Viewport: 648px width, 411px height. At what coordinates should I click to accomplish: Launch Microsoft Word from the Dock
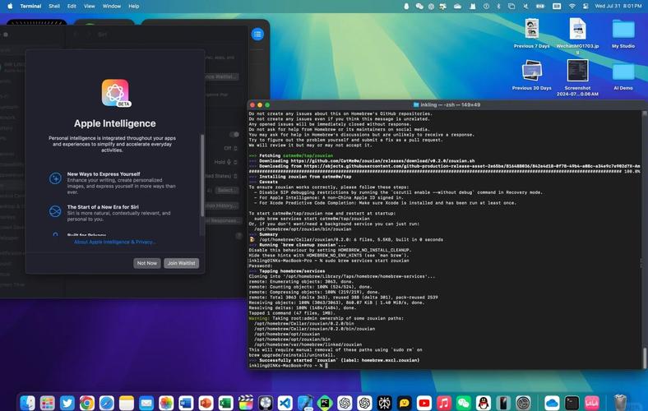coord(186,402)
